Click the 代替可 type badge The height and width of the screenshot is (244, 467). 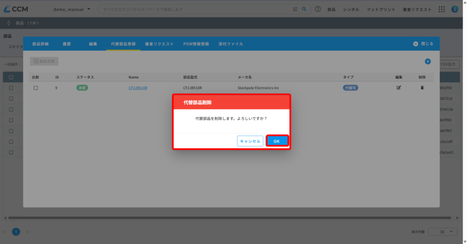[x=350, y=88]
